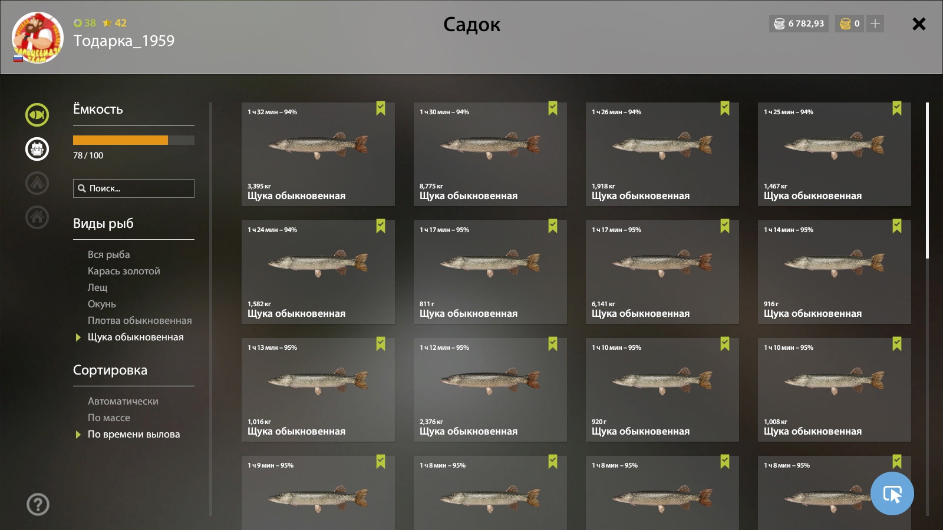This screenshot has height=530, width=943.
Task: Filter by Карась золотой
Action: click(x=124, y=271)
